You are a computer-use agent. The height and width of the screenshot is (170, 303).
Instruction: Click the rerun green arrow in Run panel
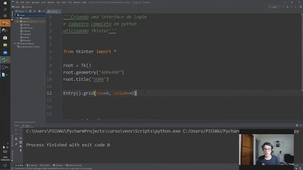[16, 130]
